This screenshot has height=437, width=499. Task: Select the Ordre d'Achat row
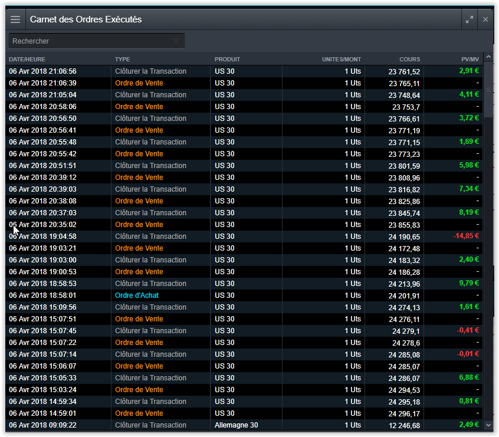244,295
